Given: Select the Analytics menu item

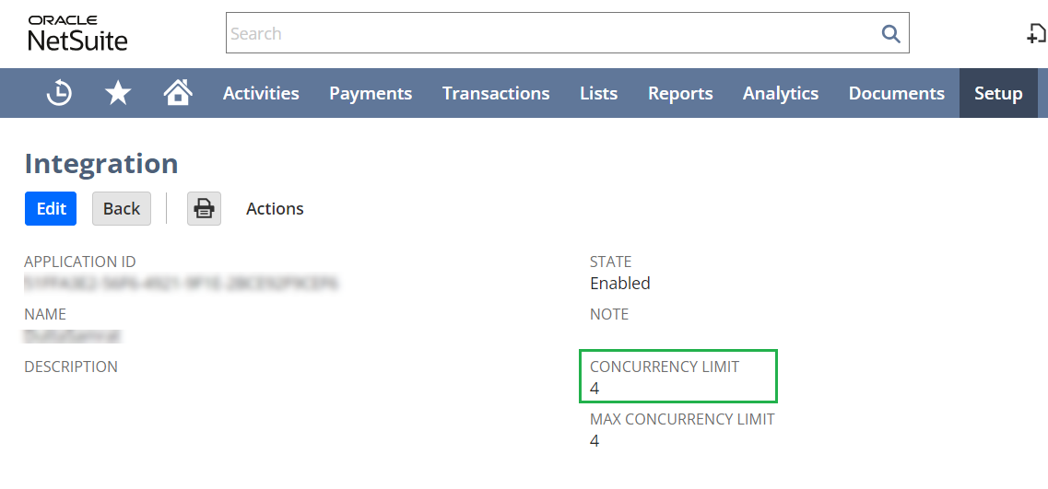Looking at the screenshot, I should click(781, 93).
